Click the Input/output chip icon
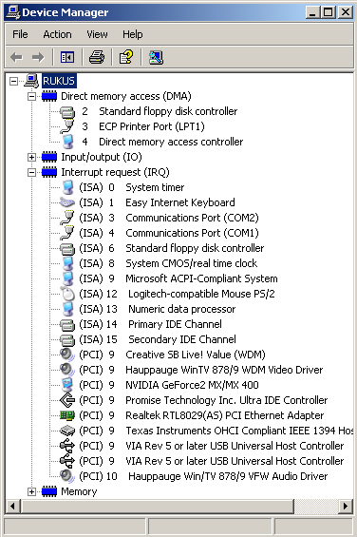 (49, 157)
